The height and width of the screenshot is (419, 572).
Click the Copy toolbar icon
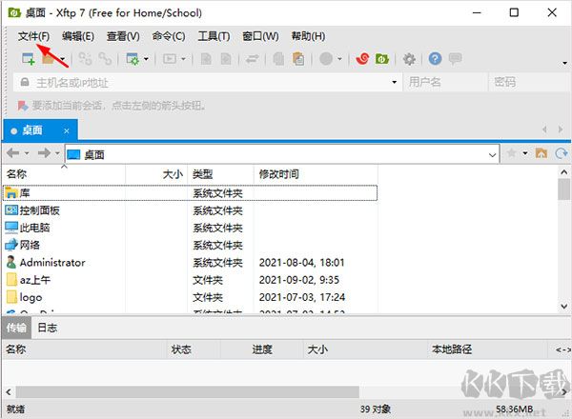point(278,59)
